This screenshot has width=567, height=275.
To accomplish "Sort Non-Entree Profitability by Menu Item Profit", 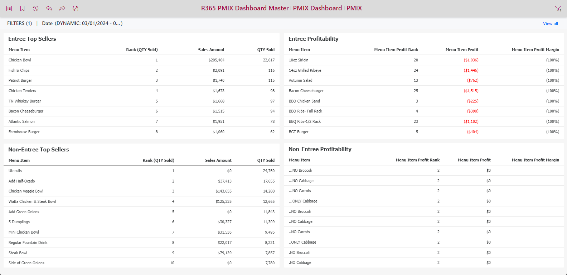I will point(474,160).
